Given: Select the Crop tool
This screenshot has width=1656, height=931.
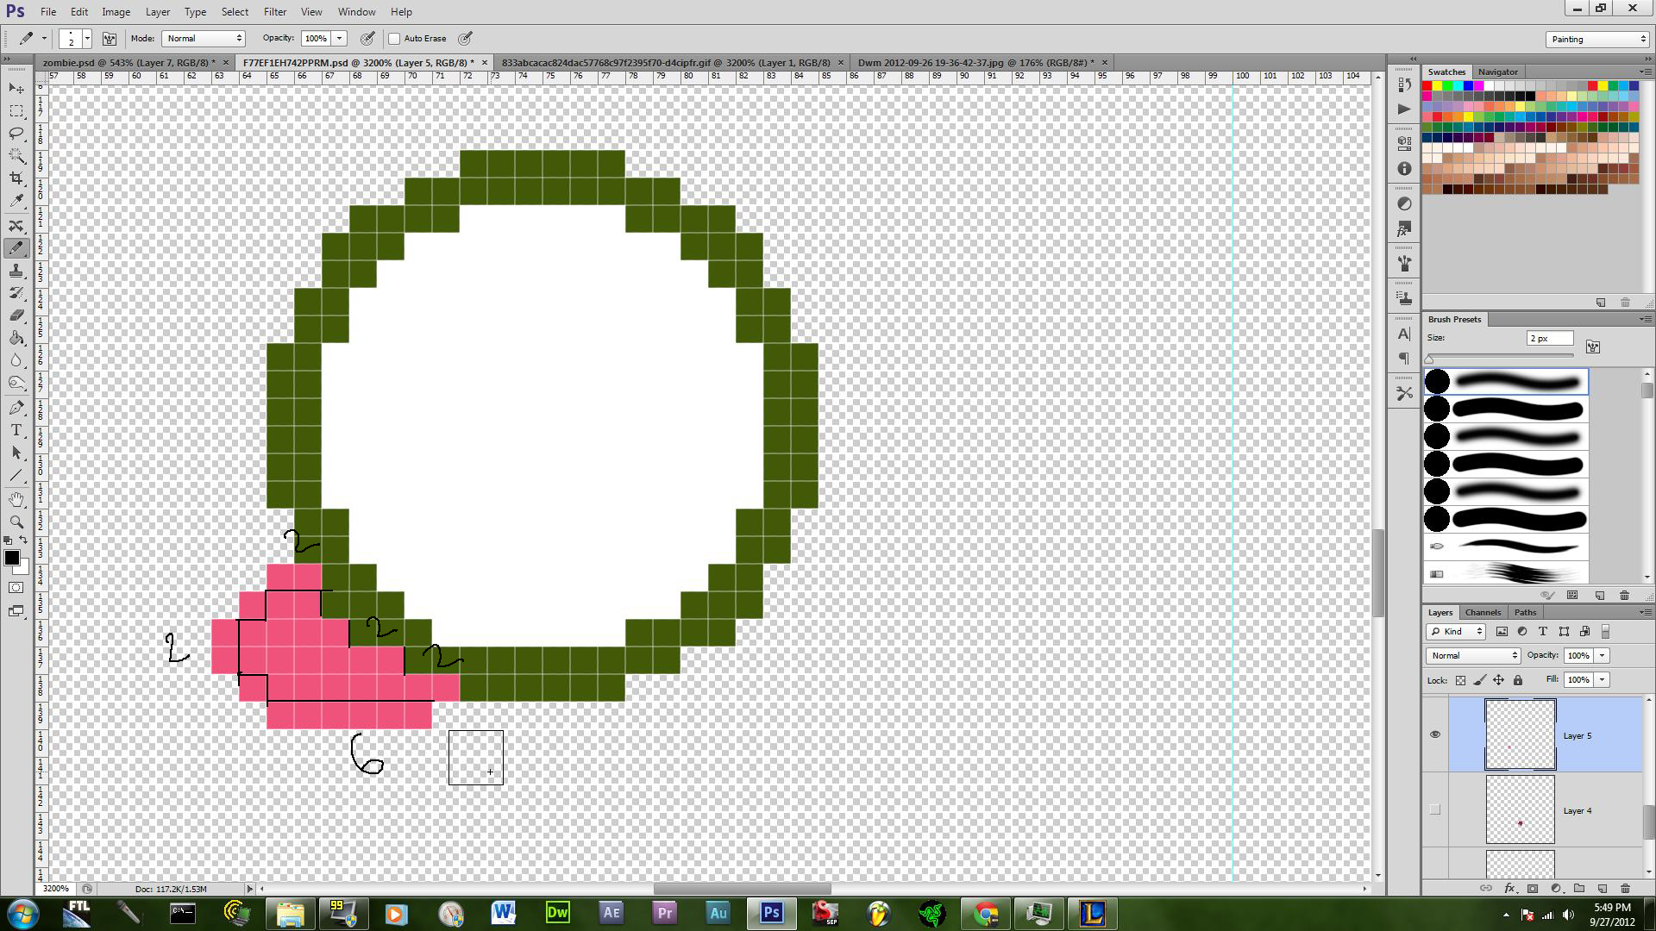Looking at the screenshot, I should 16,178.
